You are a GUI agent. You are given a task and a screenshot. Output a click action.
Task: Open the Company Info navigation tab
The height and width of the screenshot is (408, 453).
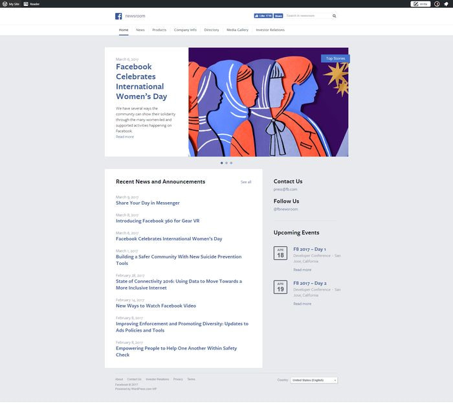[x=185, y=30]
